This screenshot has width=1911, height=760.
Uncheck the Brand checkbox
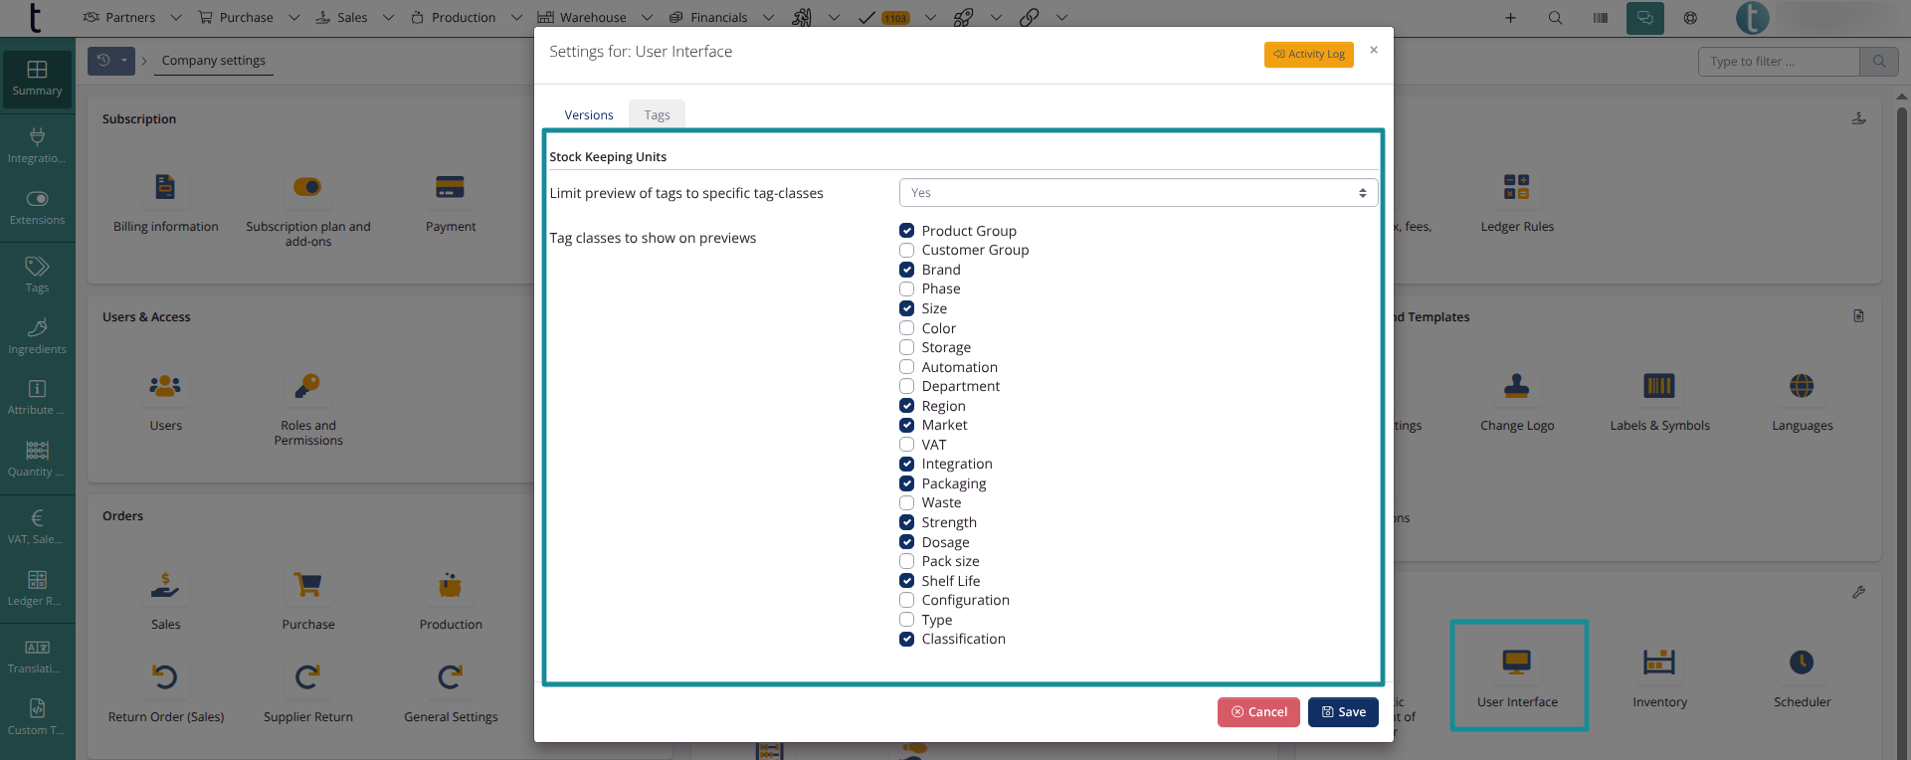click(x=906, y=270)
